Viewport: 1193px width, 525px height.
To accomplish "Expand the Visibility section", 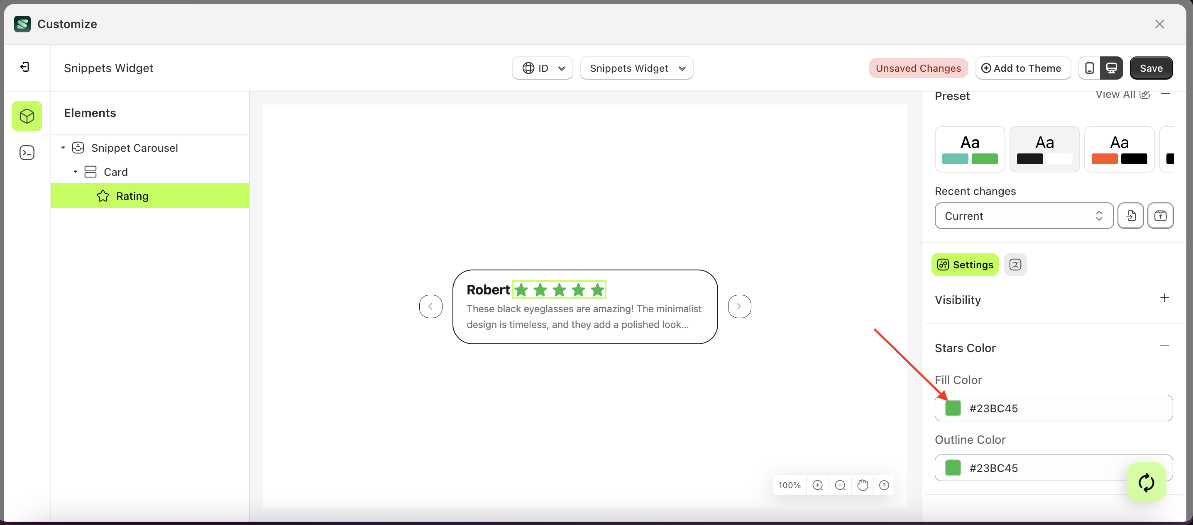I will pyautogui.click(x=1165, y=298).
